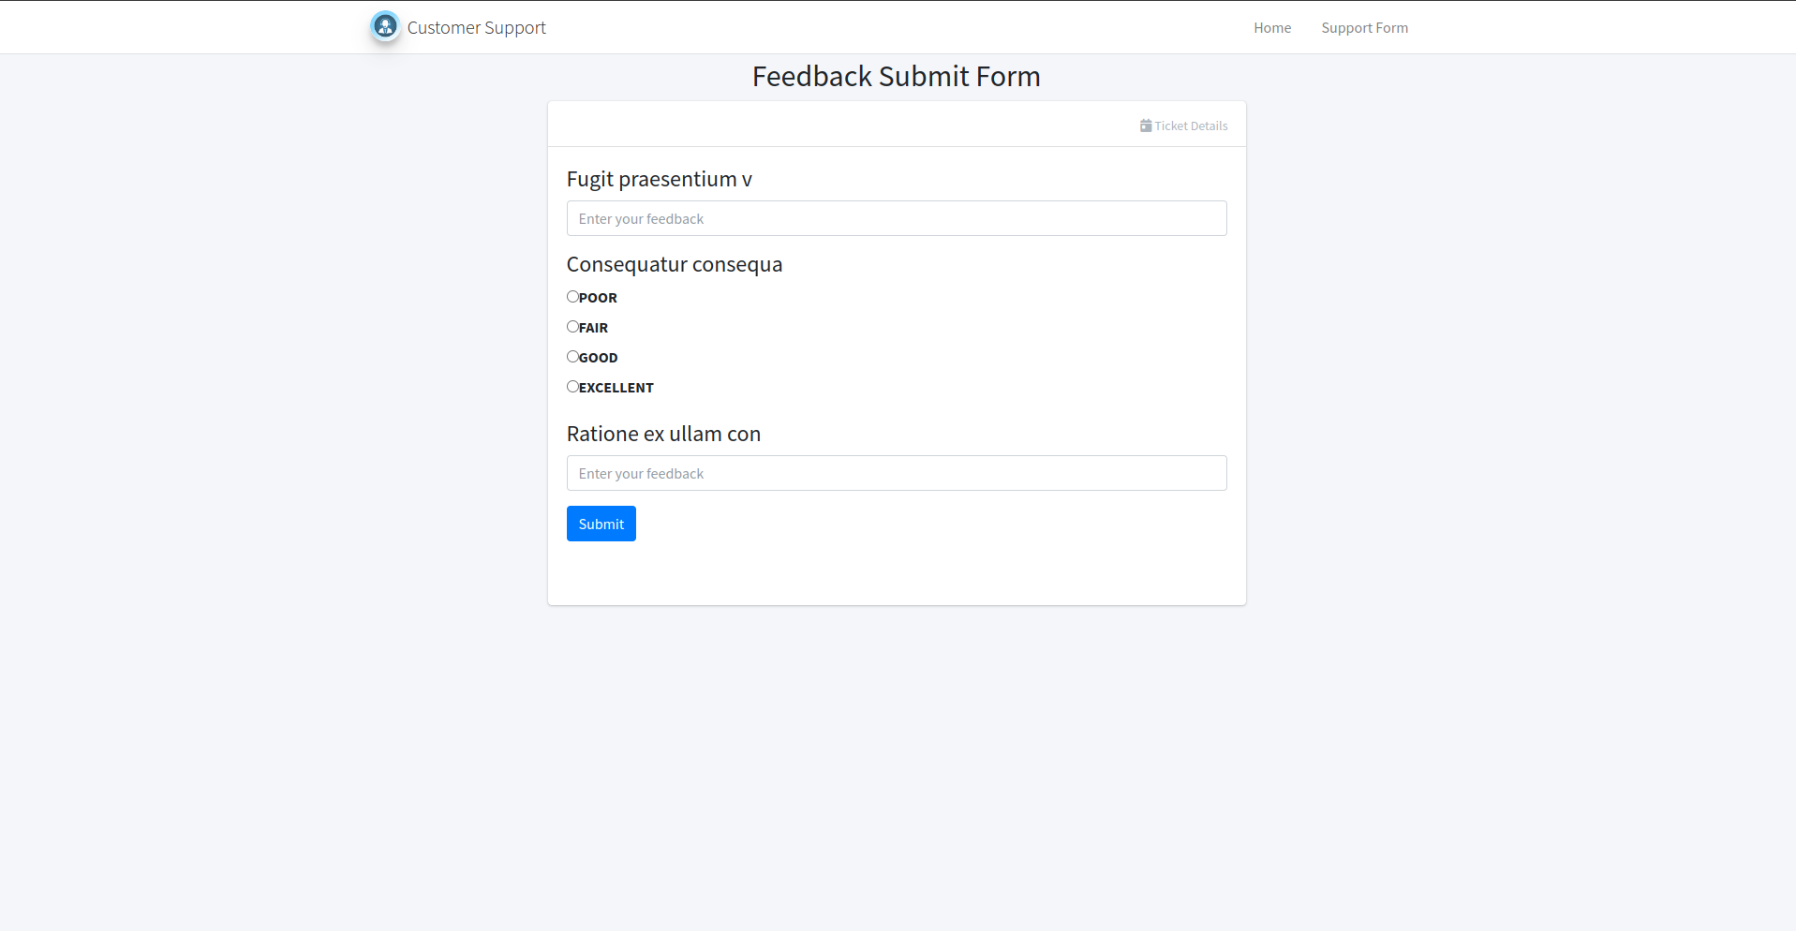Click the Ratione ex ullam con heading
Viewport: 1796px width, 931px height.
(x=663, y=435)
